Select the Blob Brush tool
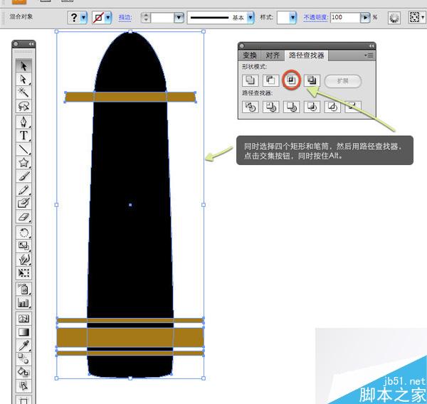The height and width of the screenshot is (404, 427). coord(23,203)
